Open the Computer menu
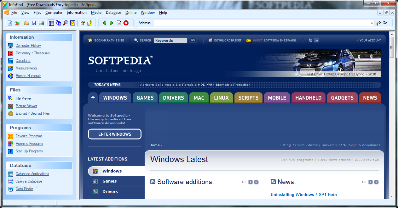This screenshot has height=208, width=398. pyautogui.click(x=54, y=13)
